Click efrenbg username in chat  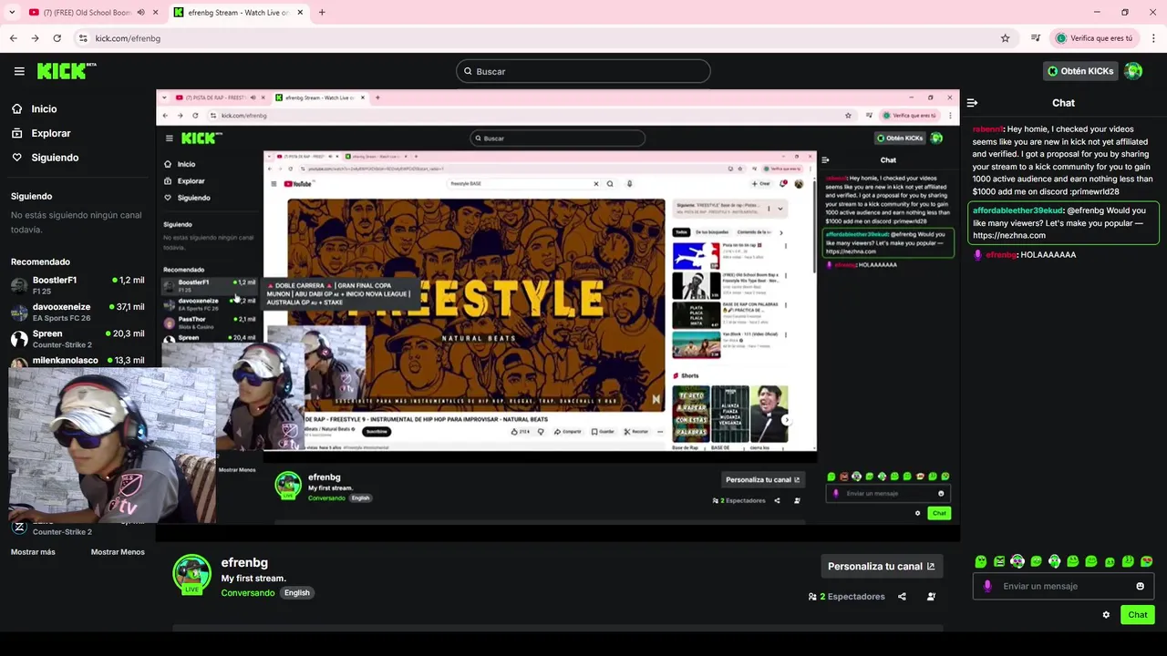(1001, 255)
